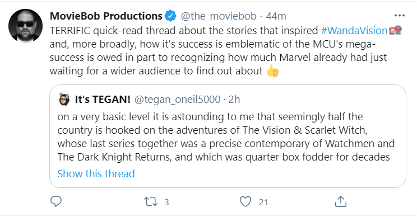Open the It's TEGAN! avatar icon

[64, 99]
